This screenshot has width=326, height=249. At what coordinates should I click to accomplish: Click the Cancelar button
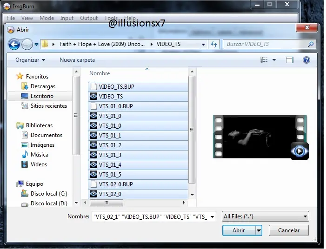pyautogui.click(x=289, y=230)
